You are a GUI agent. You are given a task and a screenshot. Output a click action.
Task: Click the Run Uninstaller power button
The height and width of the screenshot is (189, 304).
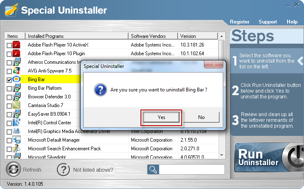293,157
